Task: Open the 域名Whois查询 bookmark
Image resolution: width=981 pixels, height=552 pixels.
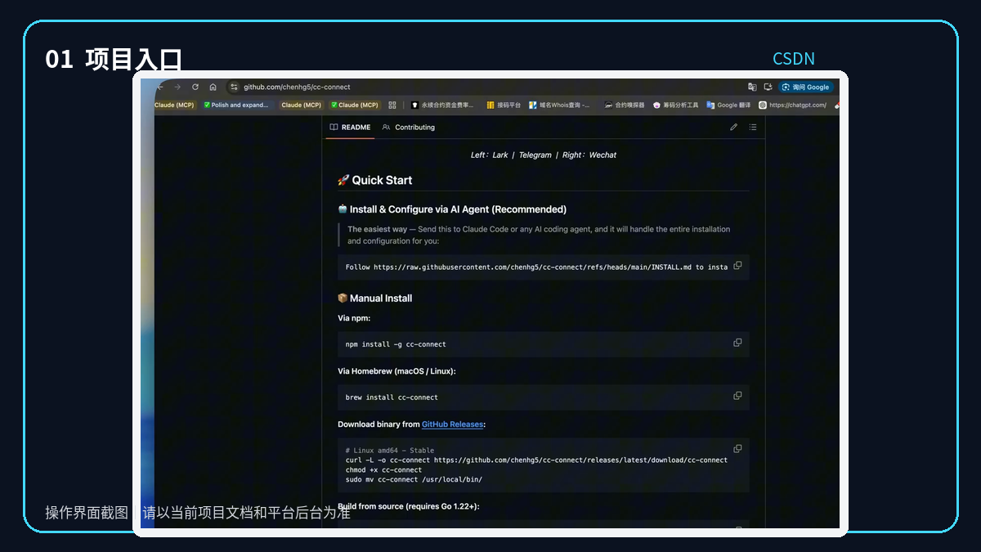Action: click(559, 105)
